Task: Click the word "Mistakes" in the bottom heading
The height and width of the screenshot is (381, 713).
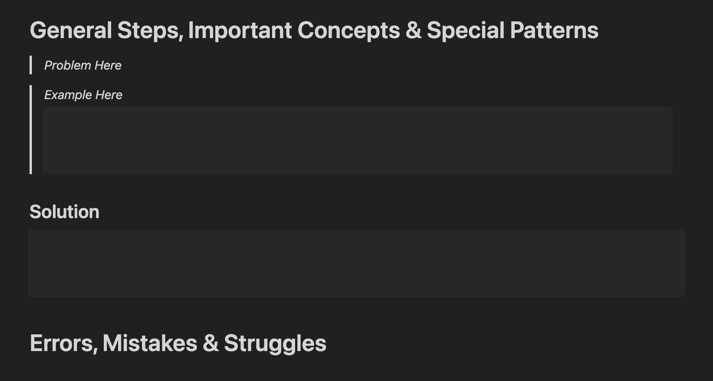Action: pos(150,343)
